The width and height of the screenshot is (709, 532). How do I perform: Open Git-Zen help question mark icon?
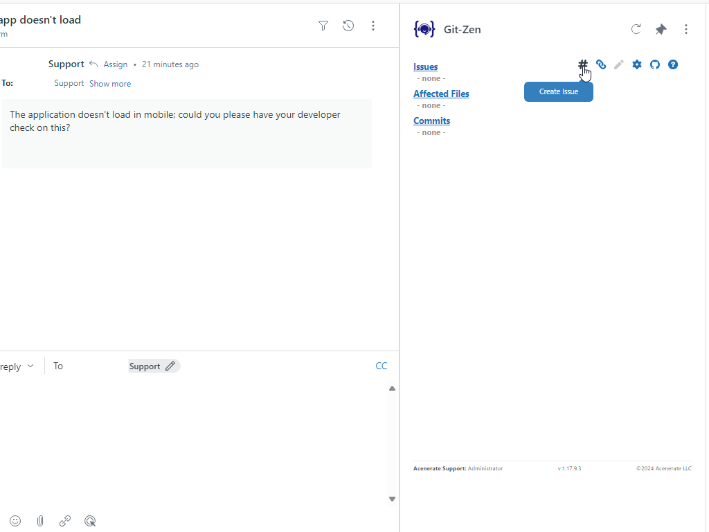(x=673, y=64)
